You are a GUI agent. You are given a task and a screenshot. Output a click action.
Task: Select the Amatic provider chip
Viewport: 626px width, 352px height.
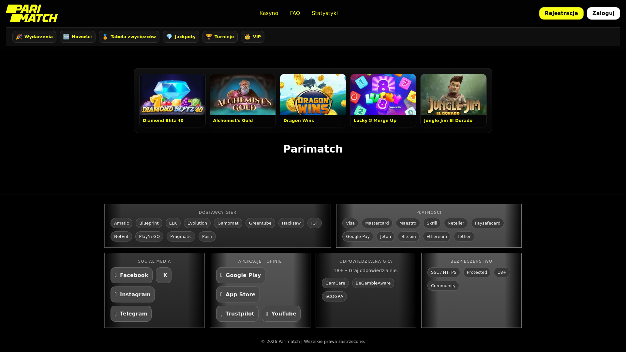tap(121, 223)
